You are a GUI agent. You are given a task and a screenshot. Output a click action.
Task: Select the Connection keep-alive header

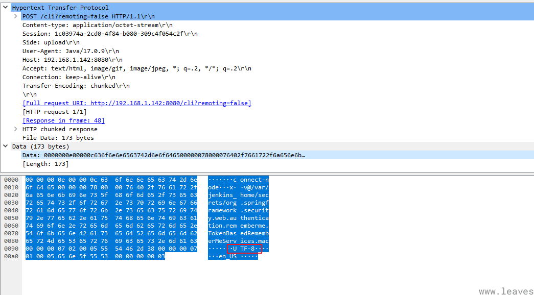68,77
